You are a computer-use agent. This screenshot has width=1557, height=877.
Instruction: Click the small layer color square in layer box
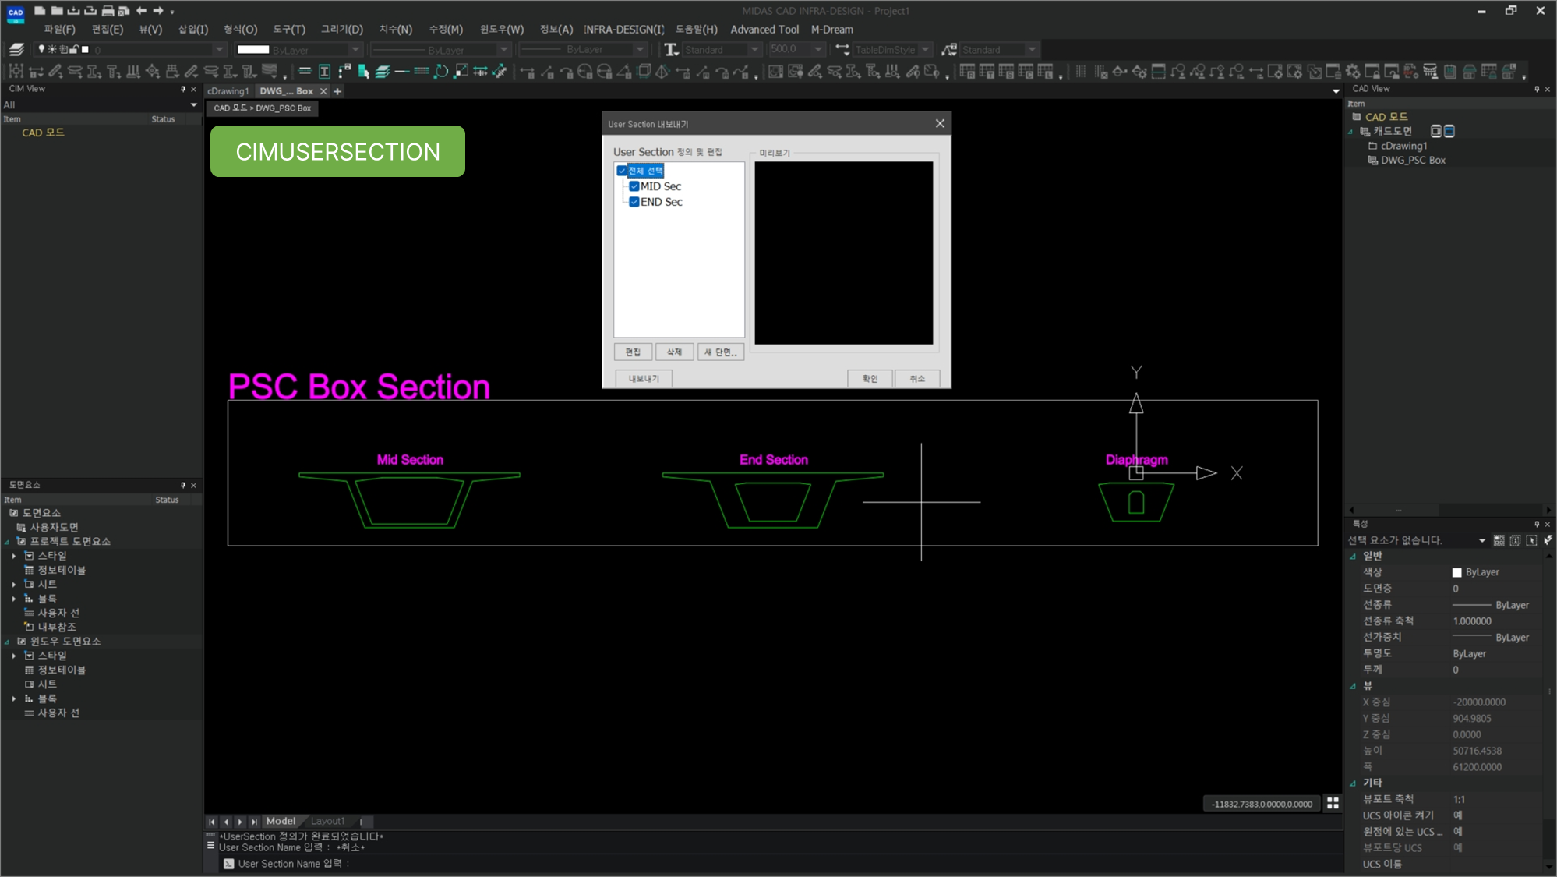coord(85,49)
